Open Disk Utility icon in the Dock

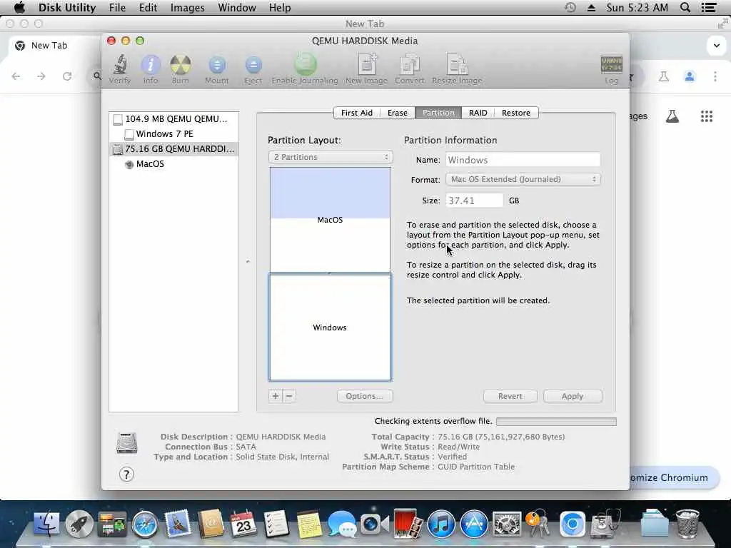coord(605,524)
